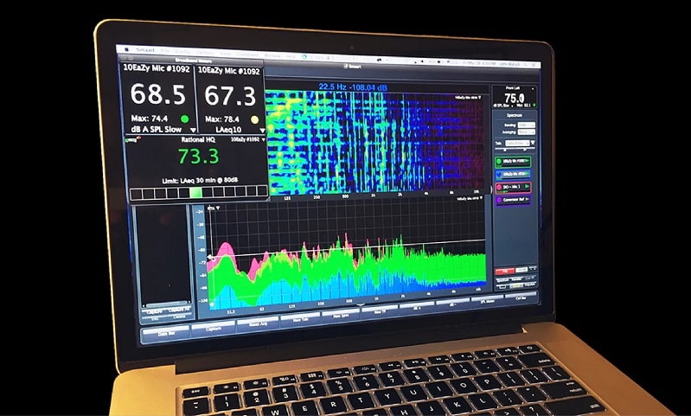Click the Spectrum panel header
Image resolution: width=691 pixels, height=416 pixels.
pyautogui.click(x=515, y=115)
